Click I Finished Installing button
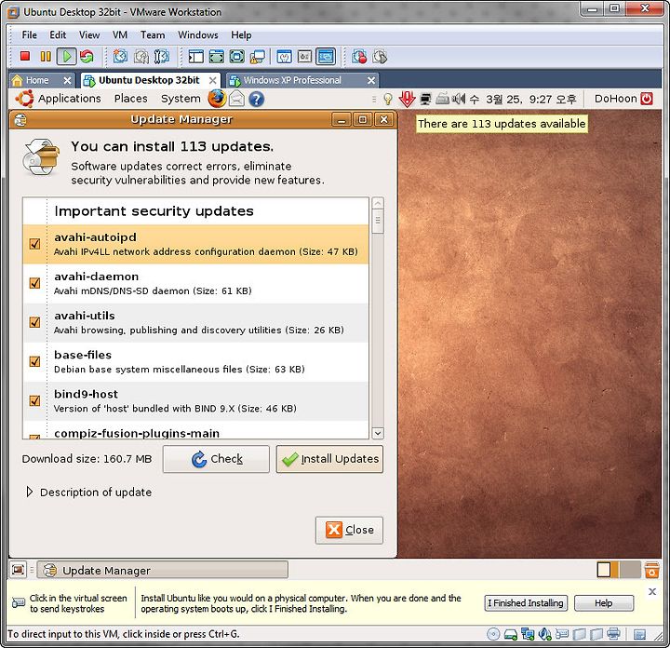Viewport: 670px width, 648px height. (526, 603)
